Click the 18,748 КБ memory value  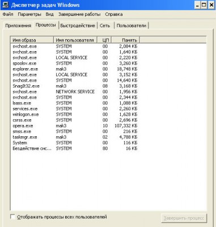(x=127, y=69)
